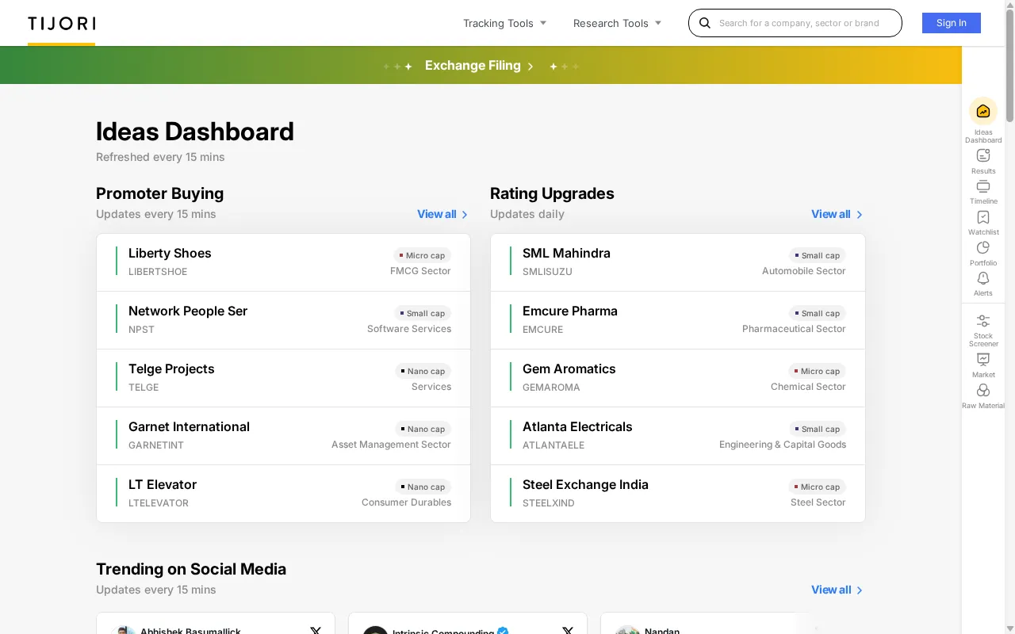Open the Results icon in sidebar

tap(983, 156)
